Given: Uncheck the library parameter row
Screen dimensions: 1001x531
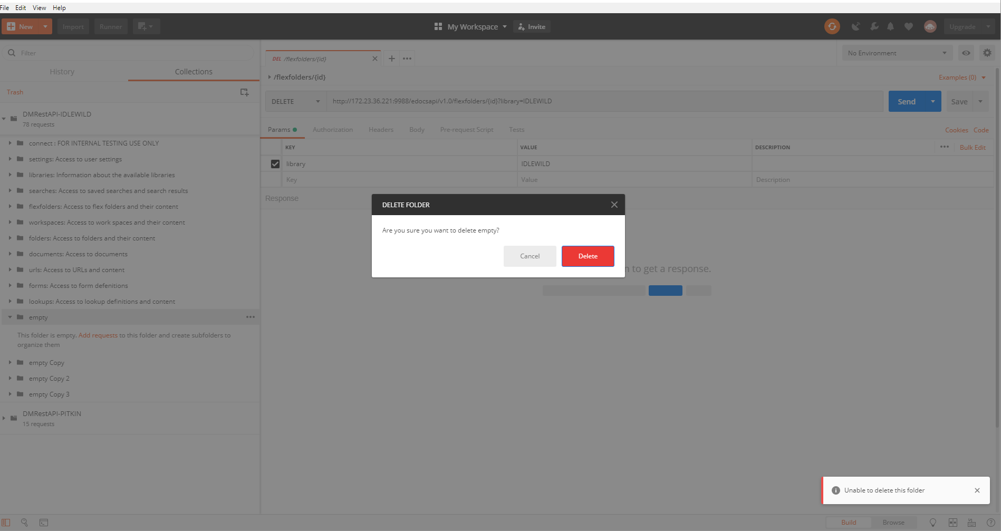Looking at the screenshot, I should tap(275, 163).
